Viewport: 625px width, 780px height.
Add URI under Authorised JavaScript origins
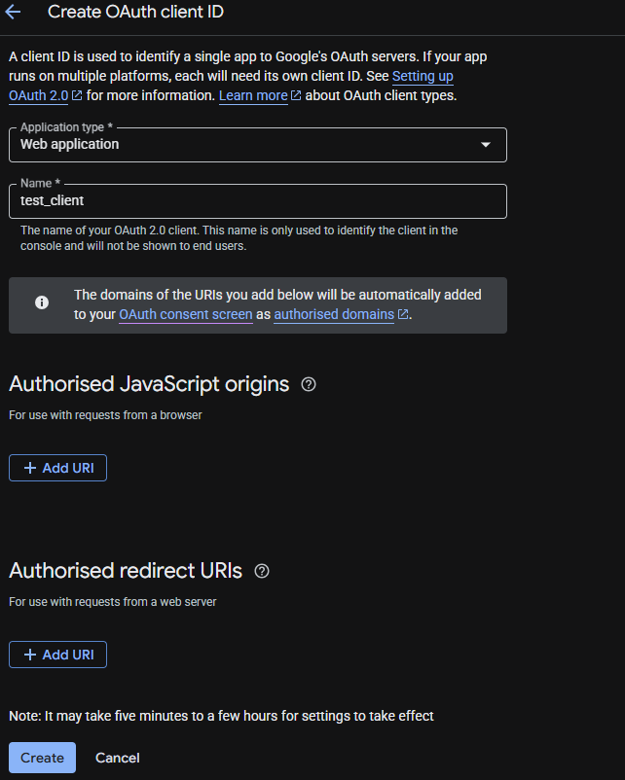[57, 468]
